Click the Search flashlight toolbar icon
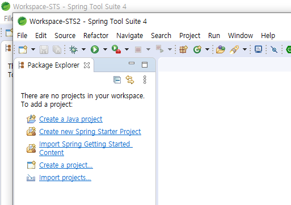Screen dimensions: 291x205 (x=234, y=49)
